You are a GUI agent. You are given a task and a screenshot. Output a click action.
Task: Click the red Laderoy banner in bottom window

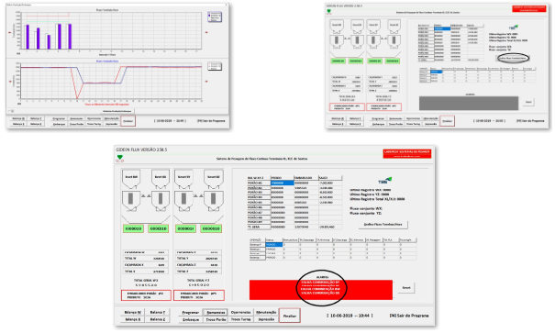pyautogui.click(x=406, y=153)
